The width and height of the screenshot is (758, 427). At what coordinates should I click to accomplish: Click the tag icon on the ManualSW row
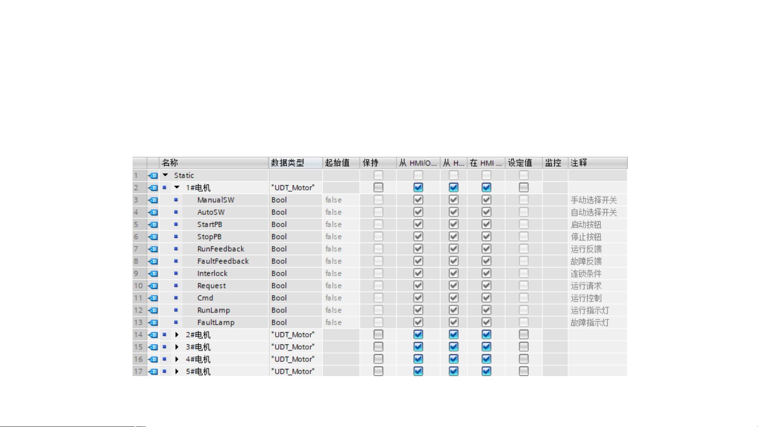pos(153,200)
